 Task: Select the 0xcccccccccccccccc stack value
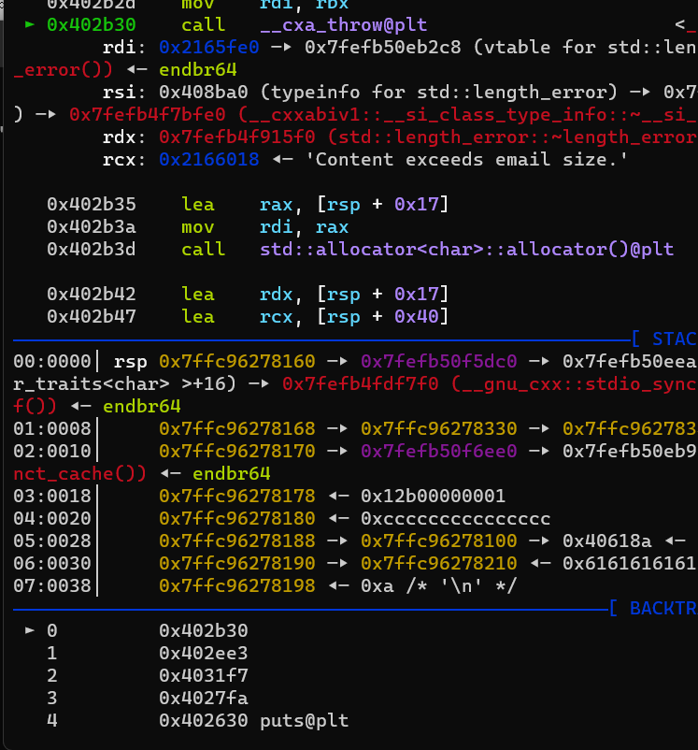click(455, 518)
